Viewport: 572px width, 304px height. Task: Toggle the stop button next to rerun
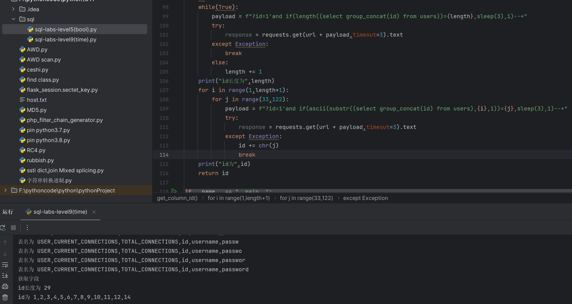13,227
